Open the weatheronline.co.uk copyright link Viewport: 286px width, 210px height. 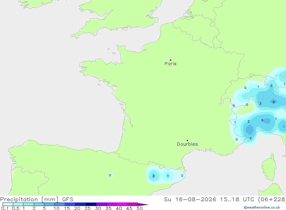tap(262, 207)
